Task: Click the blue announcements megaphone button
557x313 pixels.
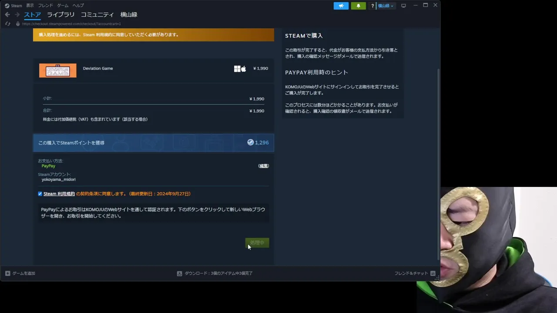Action: (341, 6)
